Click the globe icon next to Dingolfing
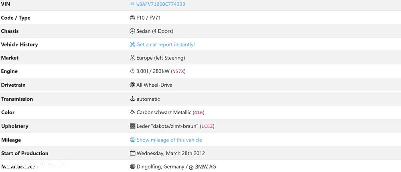The width and height of the screenshot is (401, 172). tap(132, 167)
